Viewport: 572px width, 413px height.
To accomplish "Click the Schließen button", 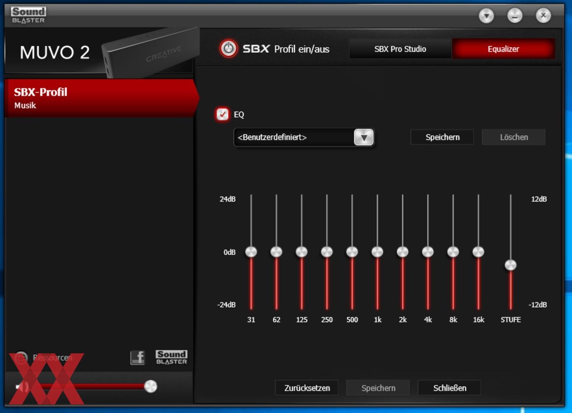I will [x=449, y=388].
